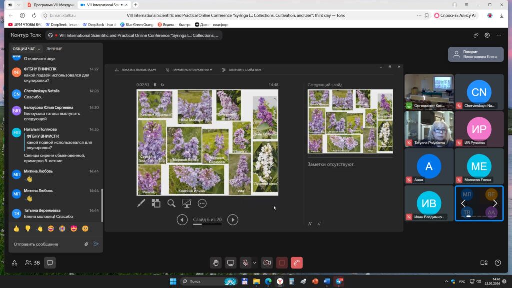This screenshot has width=512, height=288.
Task: Click the red hang-up call button
Action: (x=297, y=263)
